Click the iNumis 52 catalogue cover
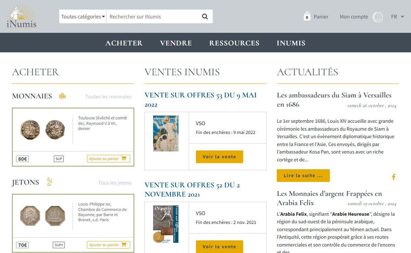 click(166, 224)
